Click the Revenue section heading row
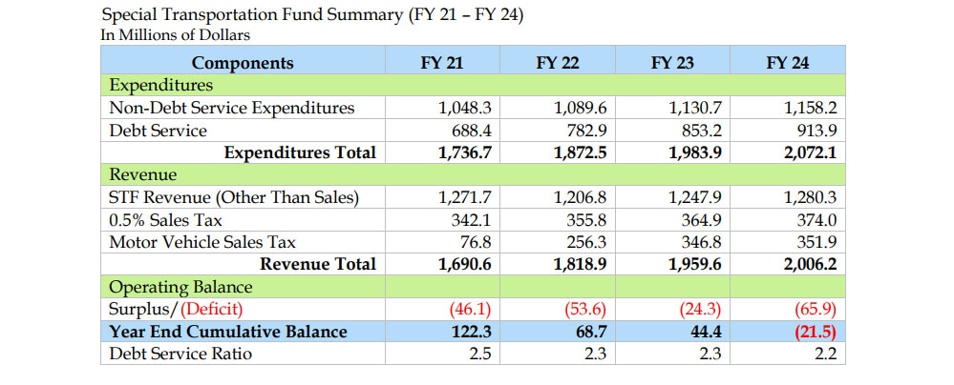This screenshot has width=954, height=385. (473, 175)
